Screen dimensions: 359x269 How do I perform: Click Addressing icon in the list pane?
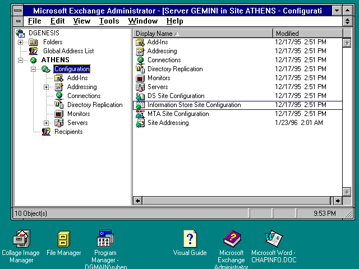(x=140, y=51)
